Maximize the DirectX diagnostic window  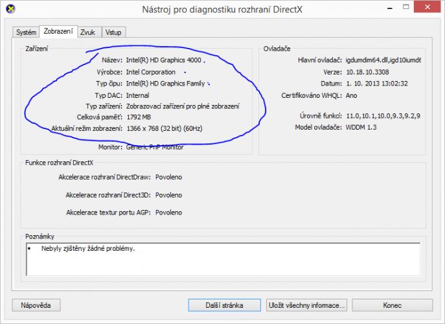pos(406,7)
